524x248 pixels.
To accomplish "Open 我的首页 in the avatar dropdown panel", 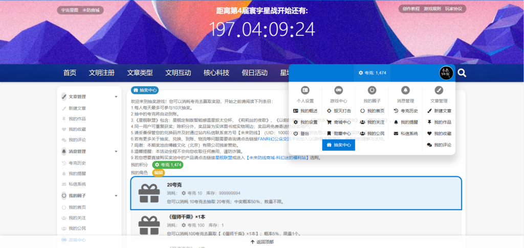I will pyautogui.click(x=372, y=111).
